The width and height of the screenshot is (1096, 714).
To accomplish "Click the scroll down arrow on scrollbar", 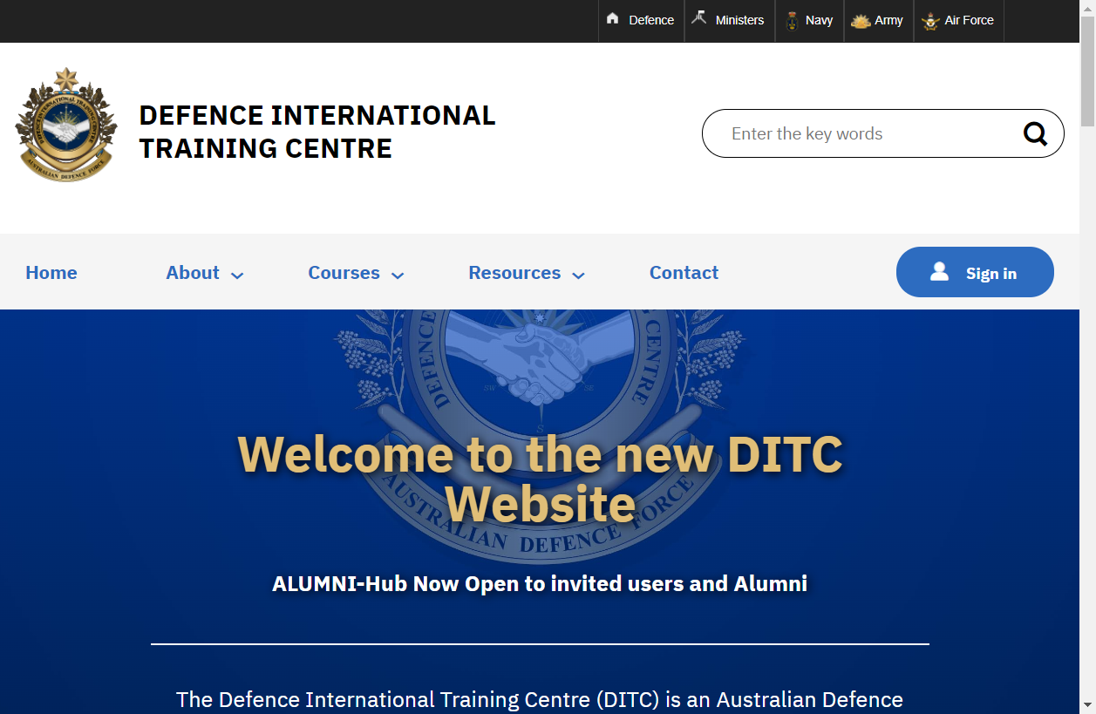I will tap(1087, 704).
